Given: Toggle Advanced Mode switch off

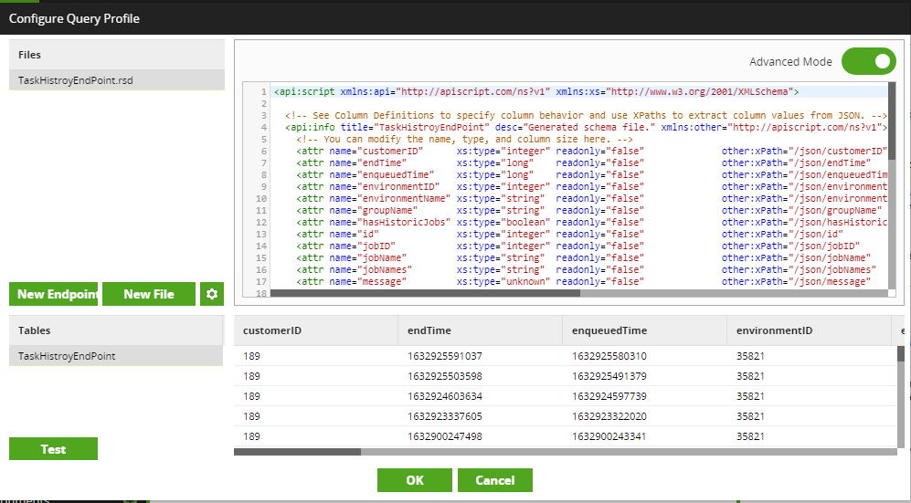Looking at the screenshot, I should click(x=869, y=61).
